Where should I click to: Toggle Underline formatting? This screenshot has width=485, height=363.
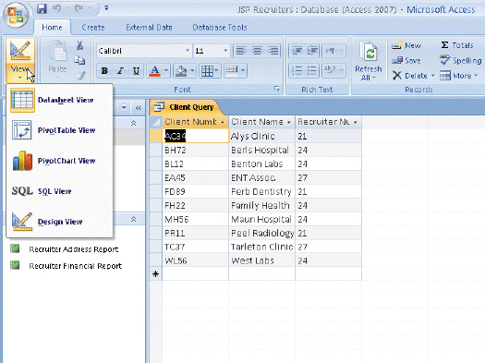136,71
